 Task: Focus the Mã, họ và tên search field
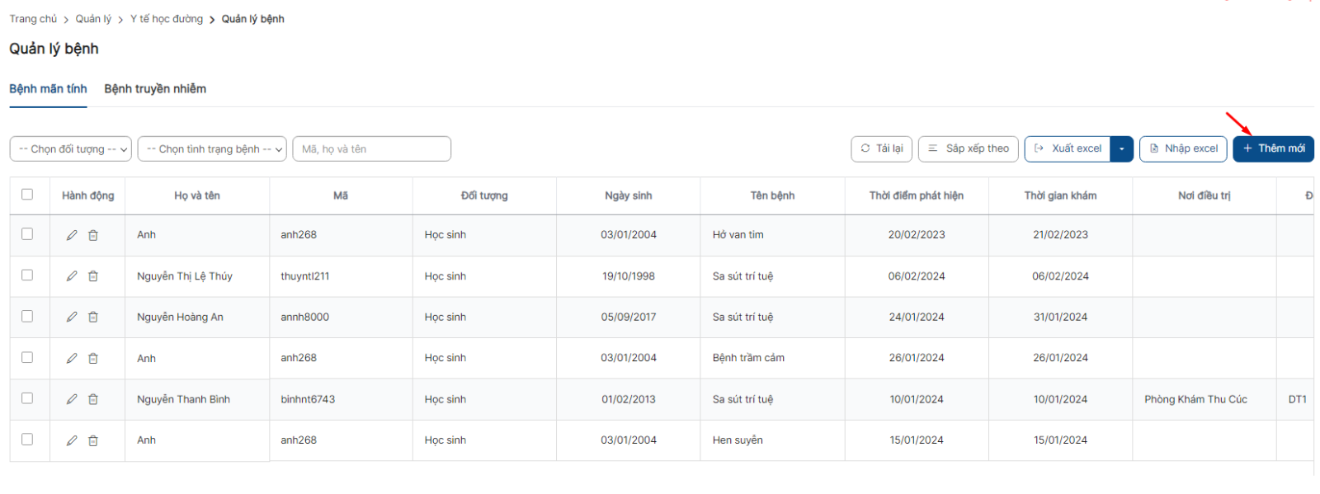pyautogui.click(x=372, y=149)
